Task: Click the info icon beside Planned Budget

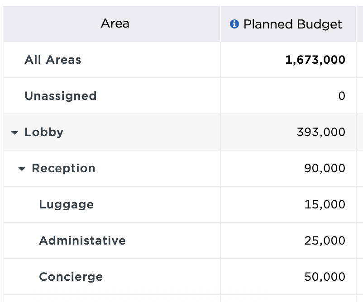Action: click(234, 24)
